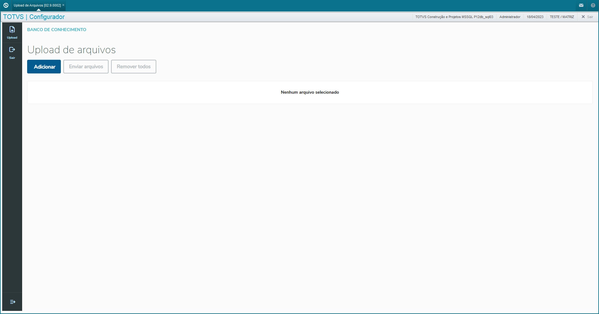Viewport: 599px width, 314px height.
Task: Click the TOTVS logo icon at top left
Action: click(6, 5)
